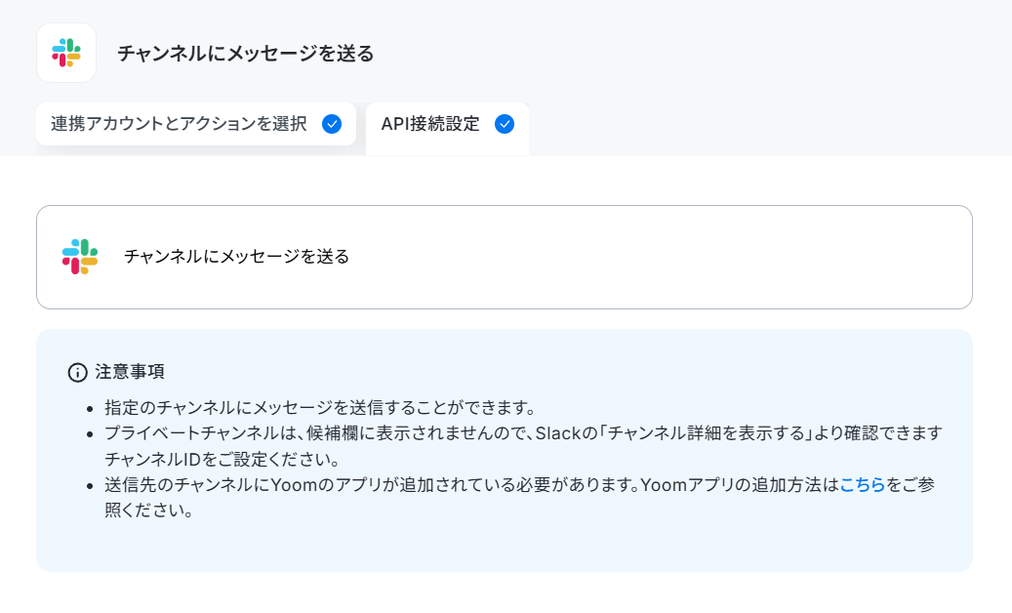Click the word Slack in the second note
The height and width of the screenshot is (613, 1012).
[558, 433]
